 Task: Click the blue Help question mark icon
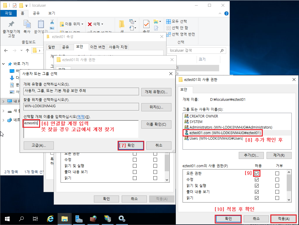click(x=226, y=13)
